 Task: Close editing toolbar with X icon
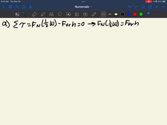coord(157,7)
